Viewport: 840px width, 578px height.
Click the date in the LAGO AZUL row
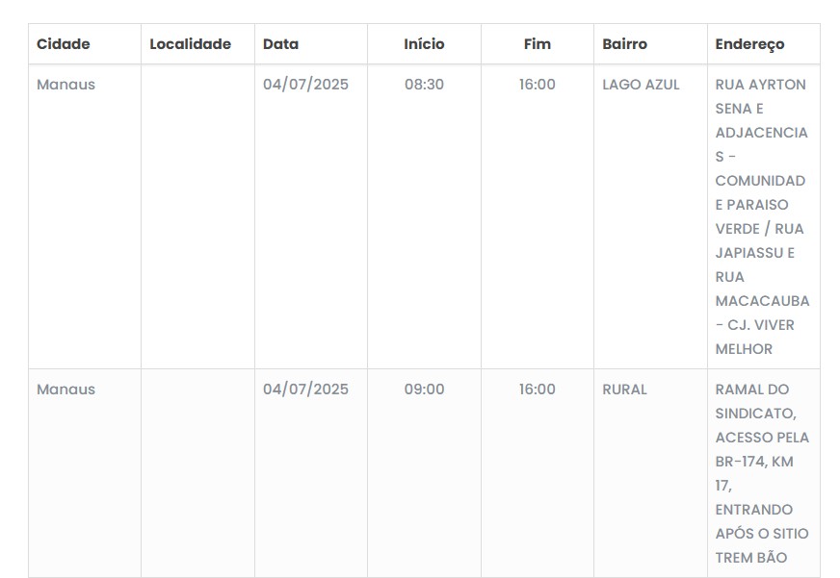click(x=306, y=85)
